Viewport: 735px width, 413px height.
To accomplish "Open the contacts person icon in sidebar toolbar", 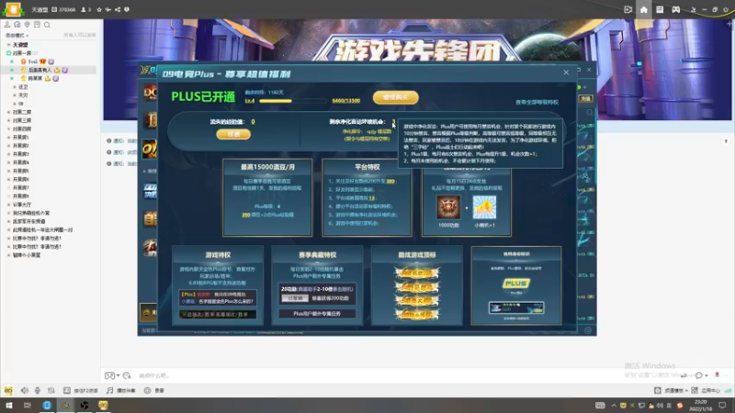I will [x=7, y=25].
